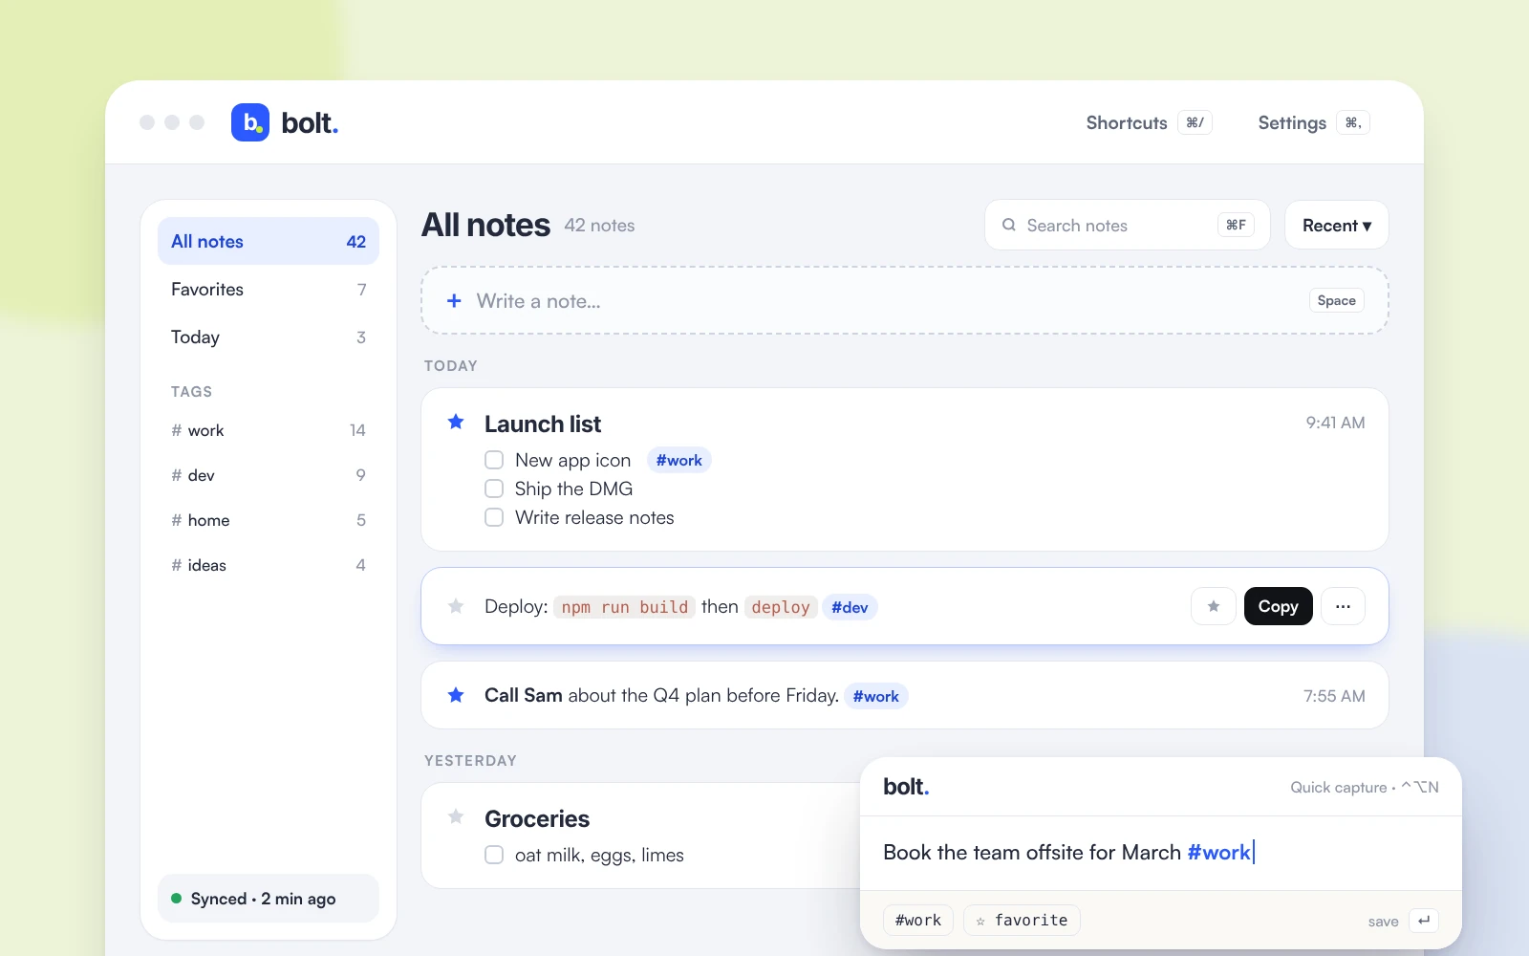Image resolution: width=1529 pixels, height=956 pixels.
Task: Click the Search notes field
Action: point(1128,226)
